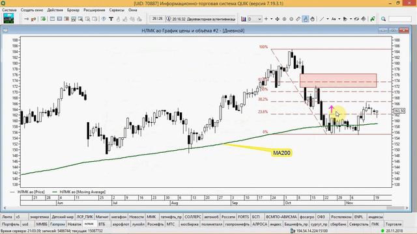Click the link chain toolbar icon
Image resolution: width=417 pixels, height=234 pixels.
(356, 19)
